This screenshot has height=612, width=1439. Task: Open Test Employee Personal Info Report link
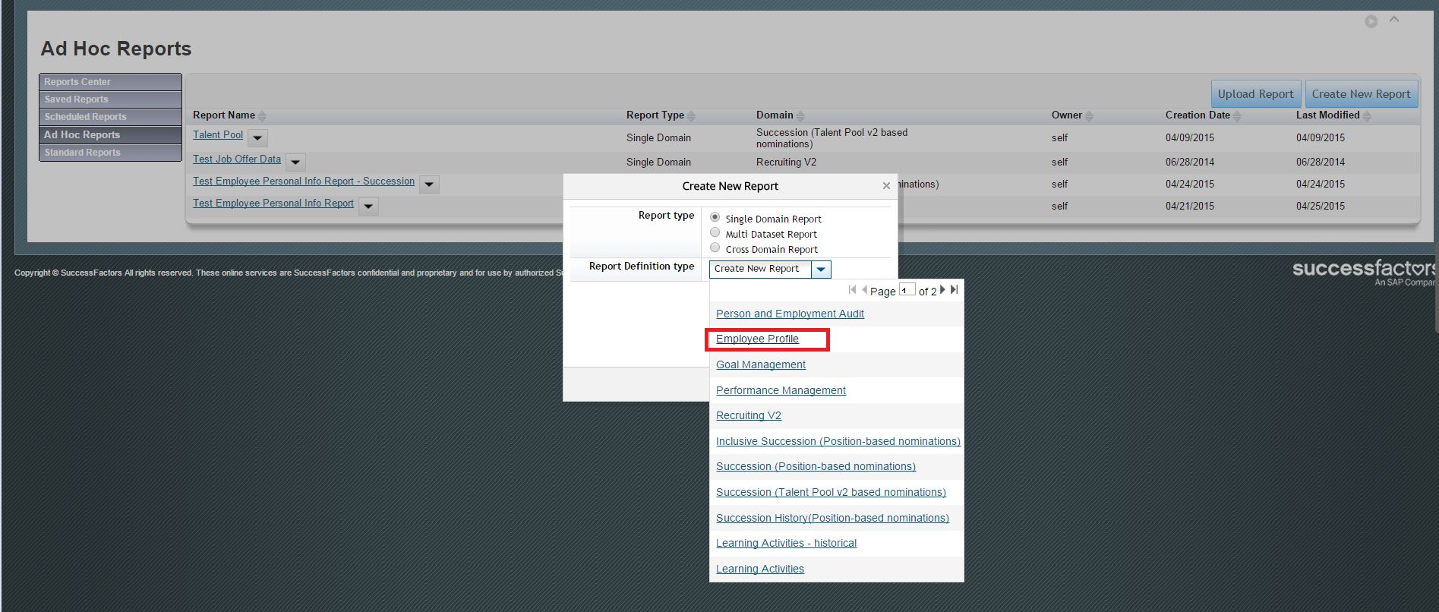tap(273, 203)
